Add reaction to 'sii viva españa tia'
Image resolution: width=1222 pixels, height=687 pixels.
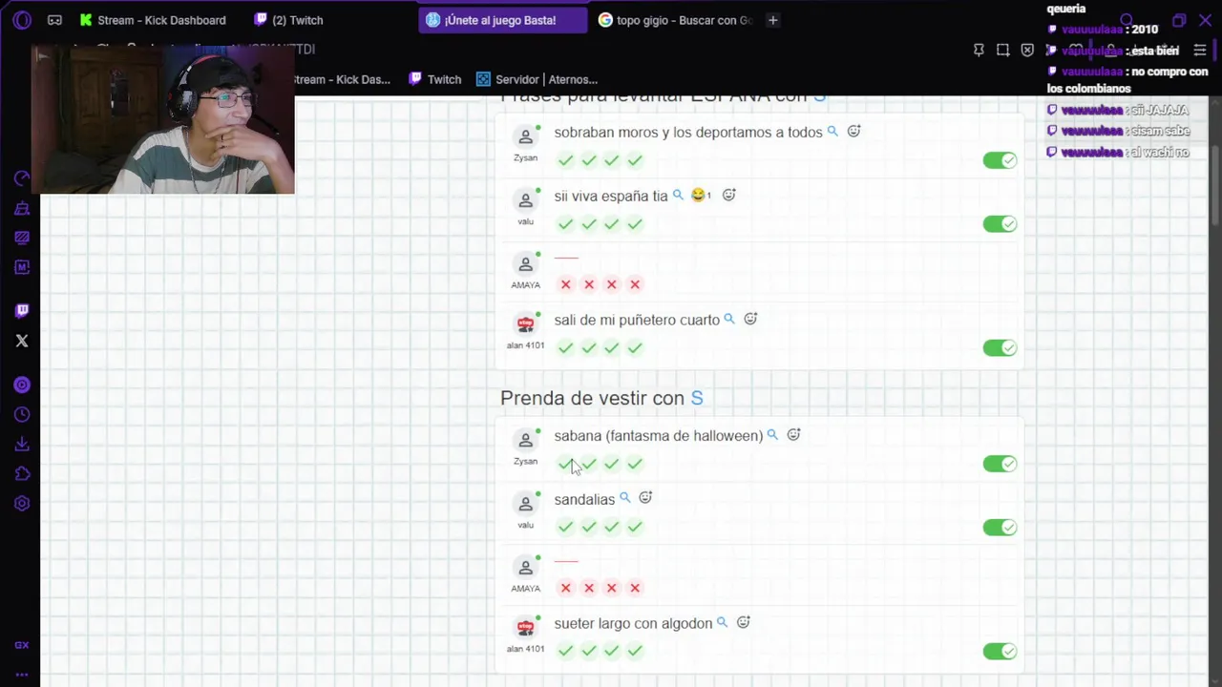coord(729,195)
